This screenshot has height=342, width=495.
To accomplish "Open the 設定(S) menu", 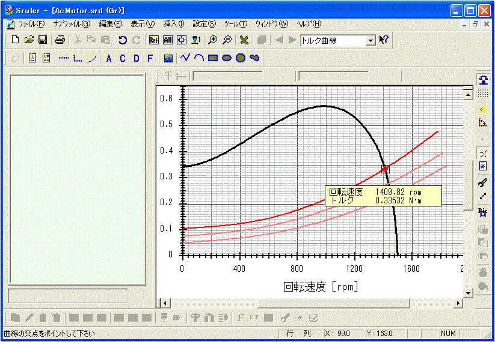I will click(204, 24).
